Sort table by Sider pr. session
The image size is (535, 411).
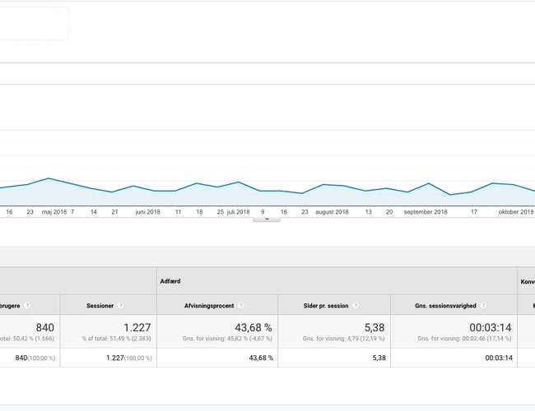(326, 305)
